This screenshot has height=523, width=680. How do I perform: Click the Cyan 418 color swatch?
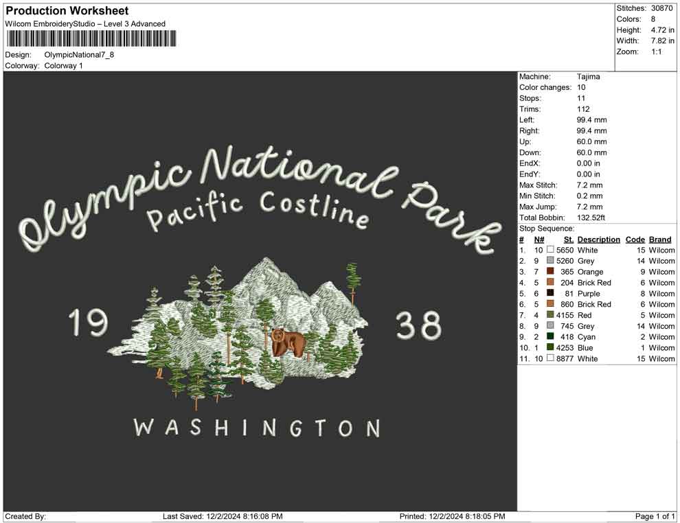tap(550, 336)
